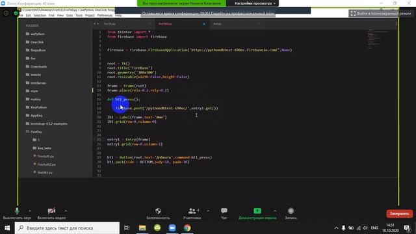This screenshot has width=416, height=234.
Task: Click the tray network icon
Action: tap(358, 228)
